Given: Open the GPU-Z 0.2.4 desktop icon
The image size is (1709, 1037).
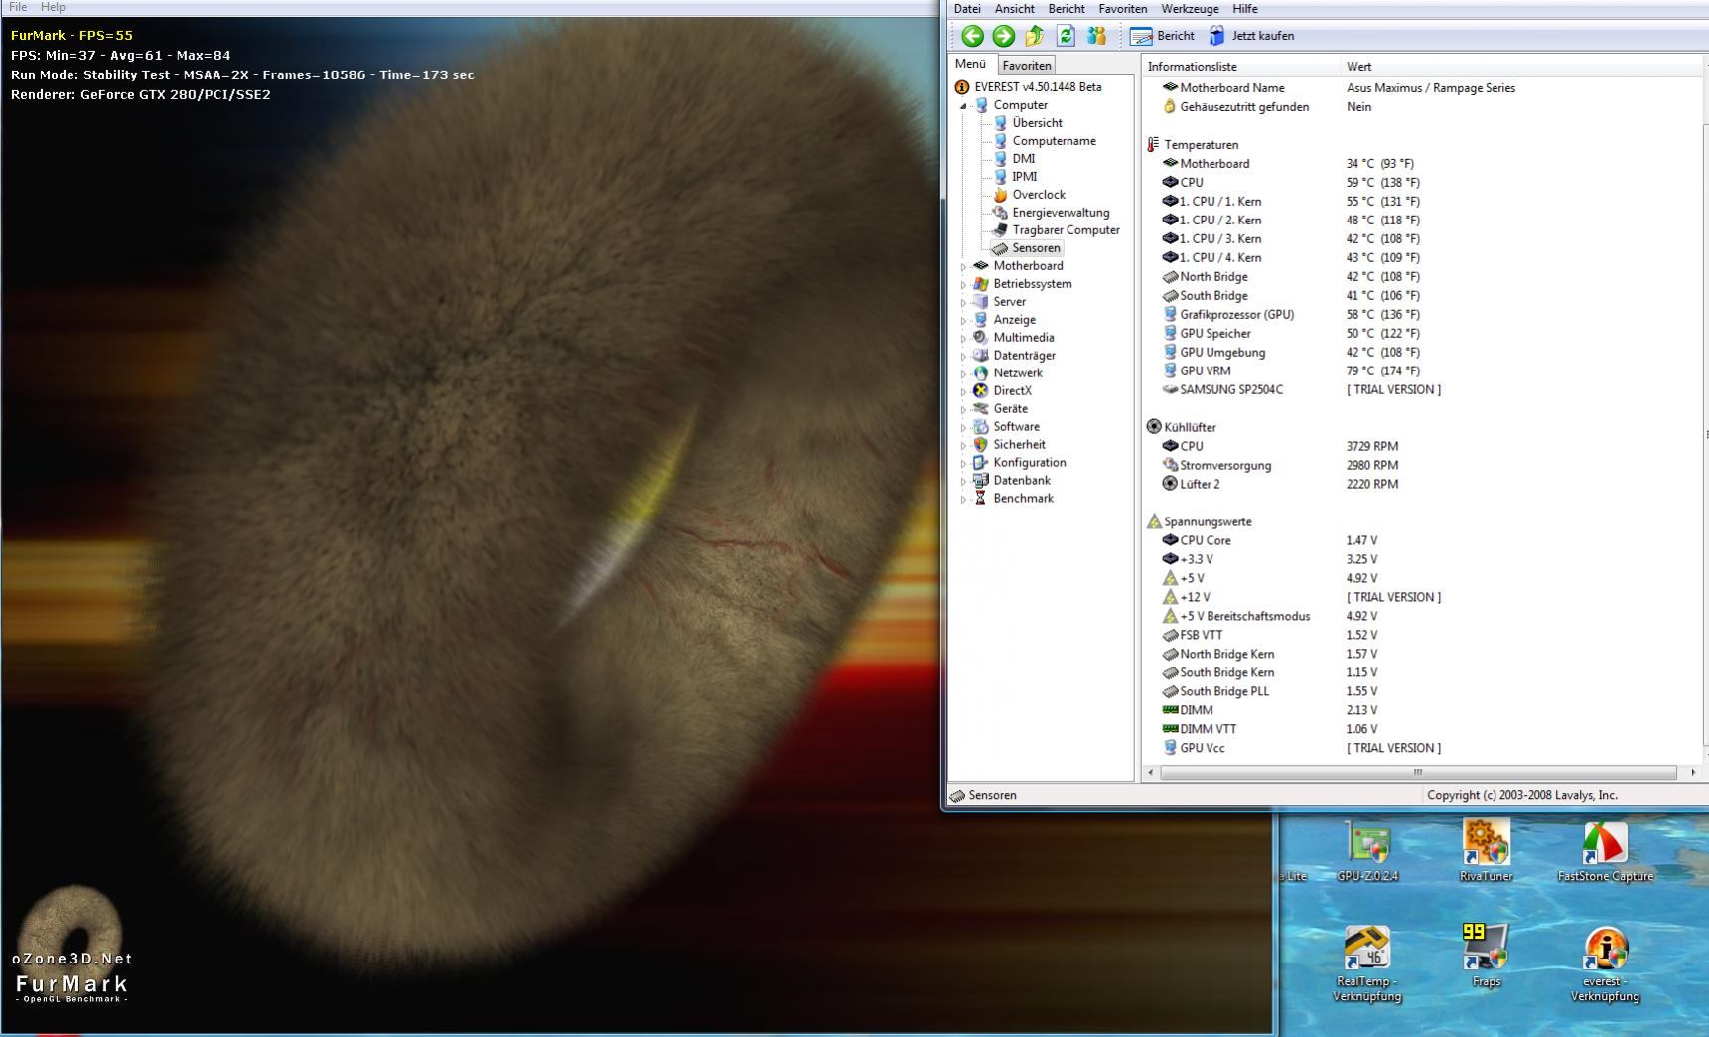Looking at the screenshot, I should (x=1367, y=851).
